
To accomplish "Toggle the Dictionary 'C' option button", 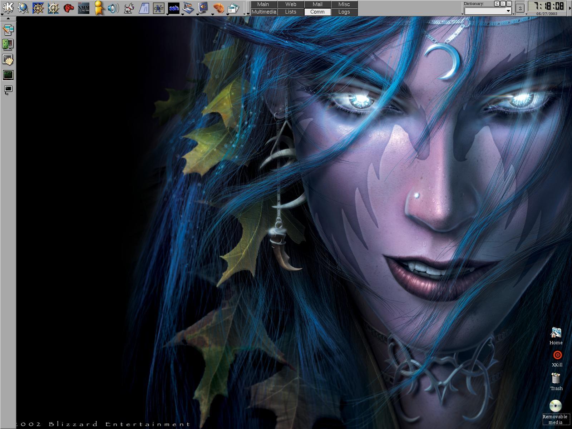I will coord(497,4).
